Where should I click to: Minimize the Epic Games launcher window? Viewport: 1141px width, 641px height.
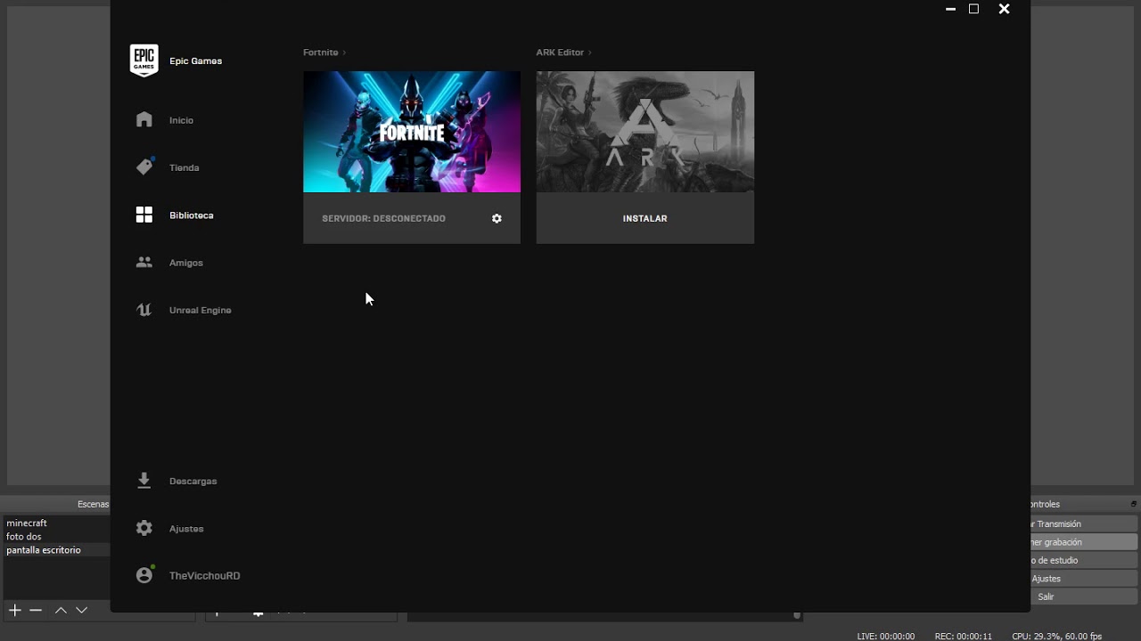click(950, 9)
